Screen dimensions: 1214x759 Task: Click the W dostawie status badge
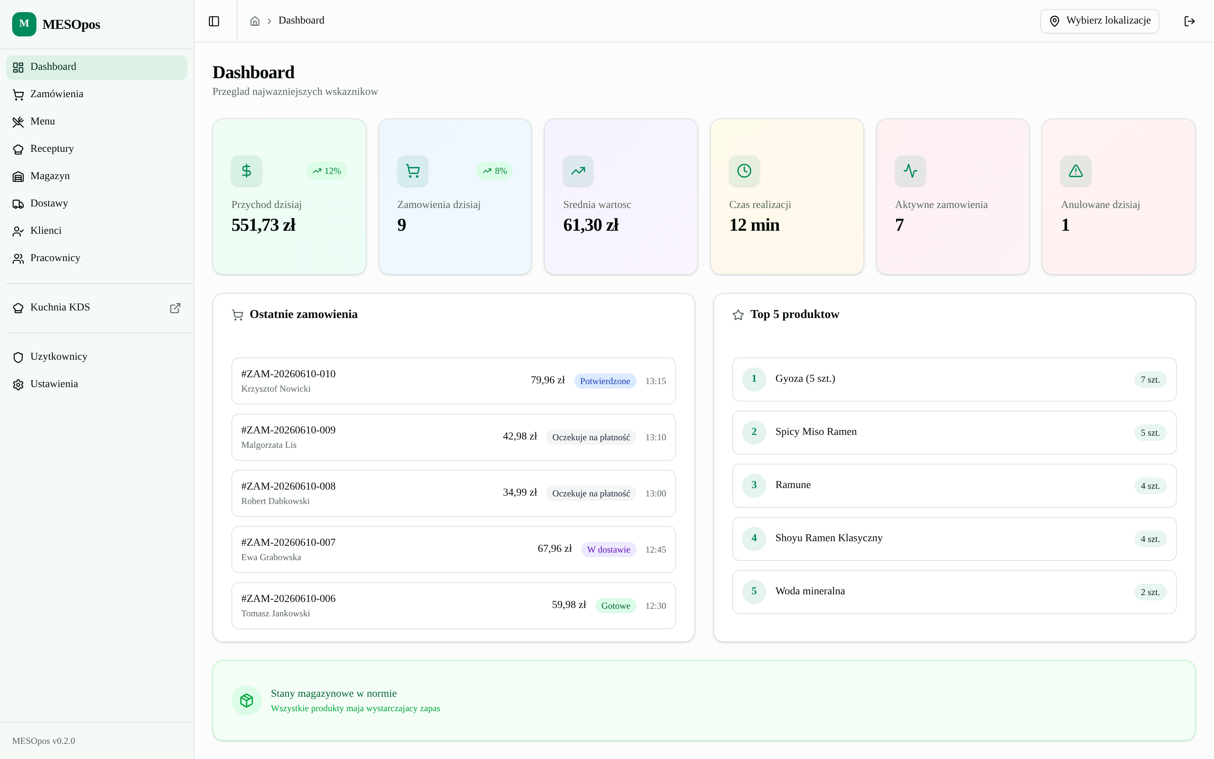pyautogui.click(x=609, y=550)
